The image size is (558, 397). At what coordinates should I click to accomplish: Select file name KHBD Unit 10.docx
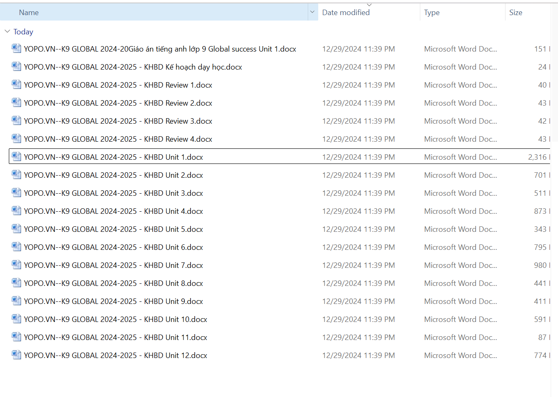click(115, 319)
